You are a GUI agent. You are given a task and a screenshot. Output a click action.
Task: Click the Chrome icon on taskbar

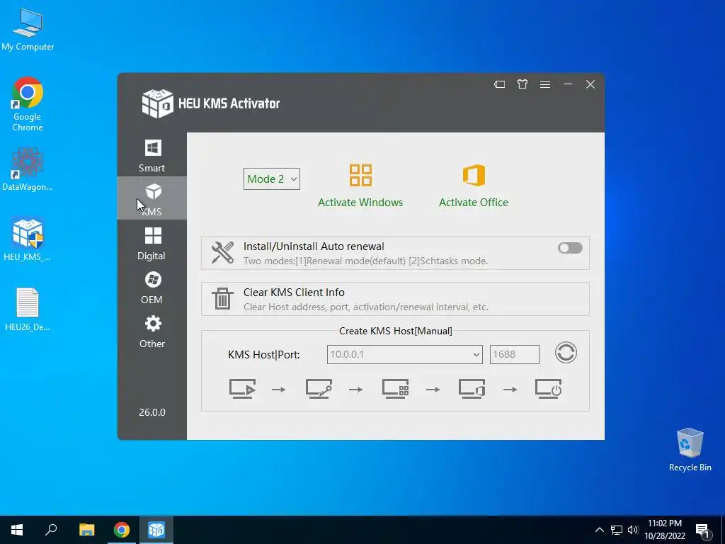point(122,530)
